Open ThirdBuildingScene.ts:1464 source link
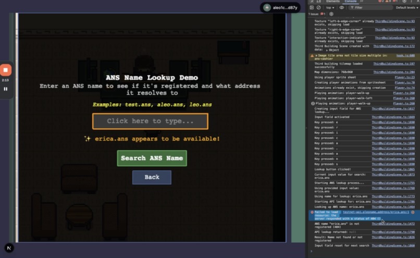420x258 pixels. [x=393, y=207]
